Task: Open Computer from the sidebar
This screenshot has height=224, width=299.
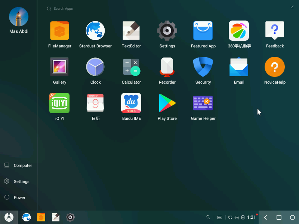Action: click(x=18, y=165)
